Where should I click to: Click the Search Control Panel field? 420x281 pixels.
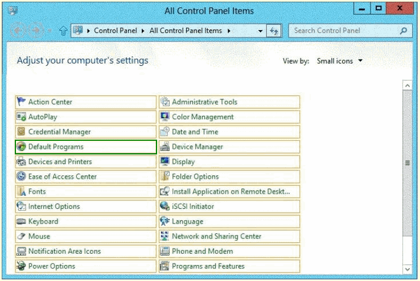pos(350,31)
